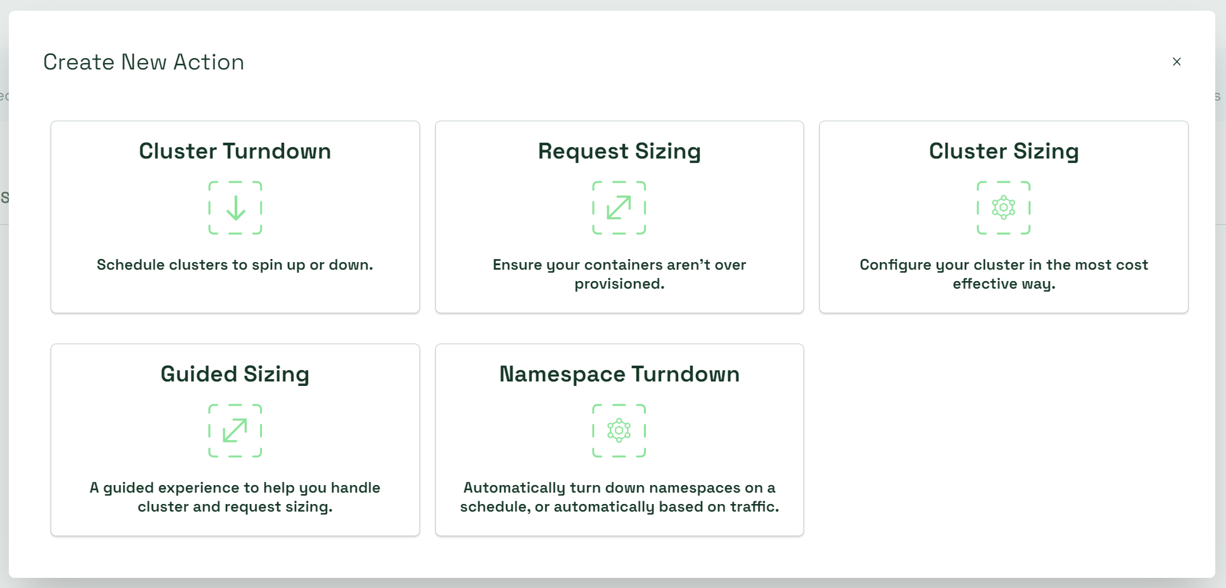Click 'Schedule clusters to spin up or down.' text
1226x588 pixels.
(x=235, y=265)
